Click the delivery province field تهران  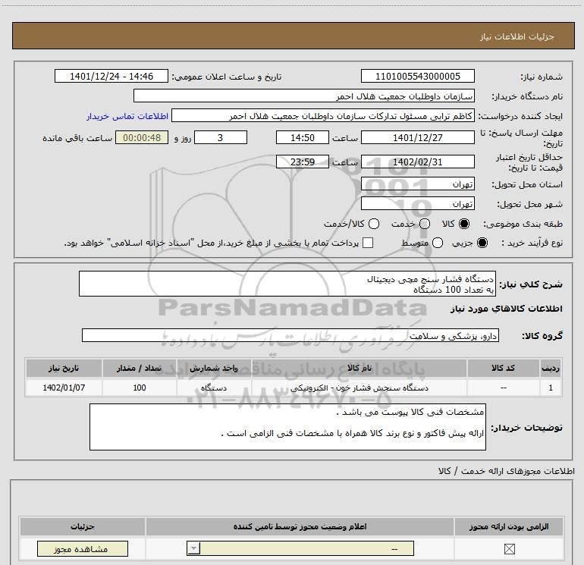point(417,184)
